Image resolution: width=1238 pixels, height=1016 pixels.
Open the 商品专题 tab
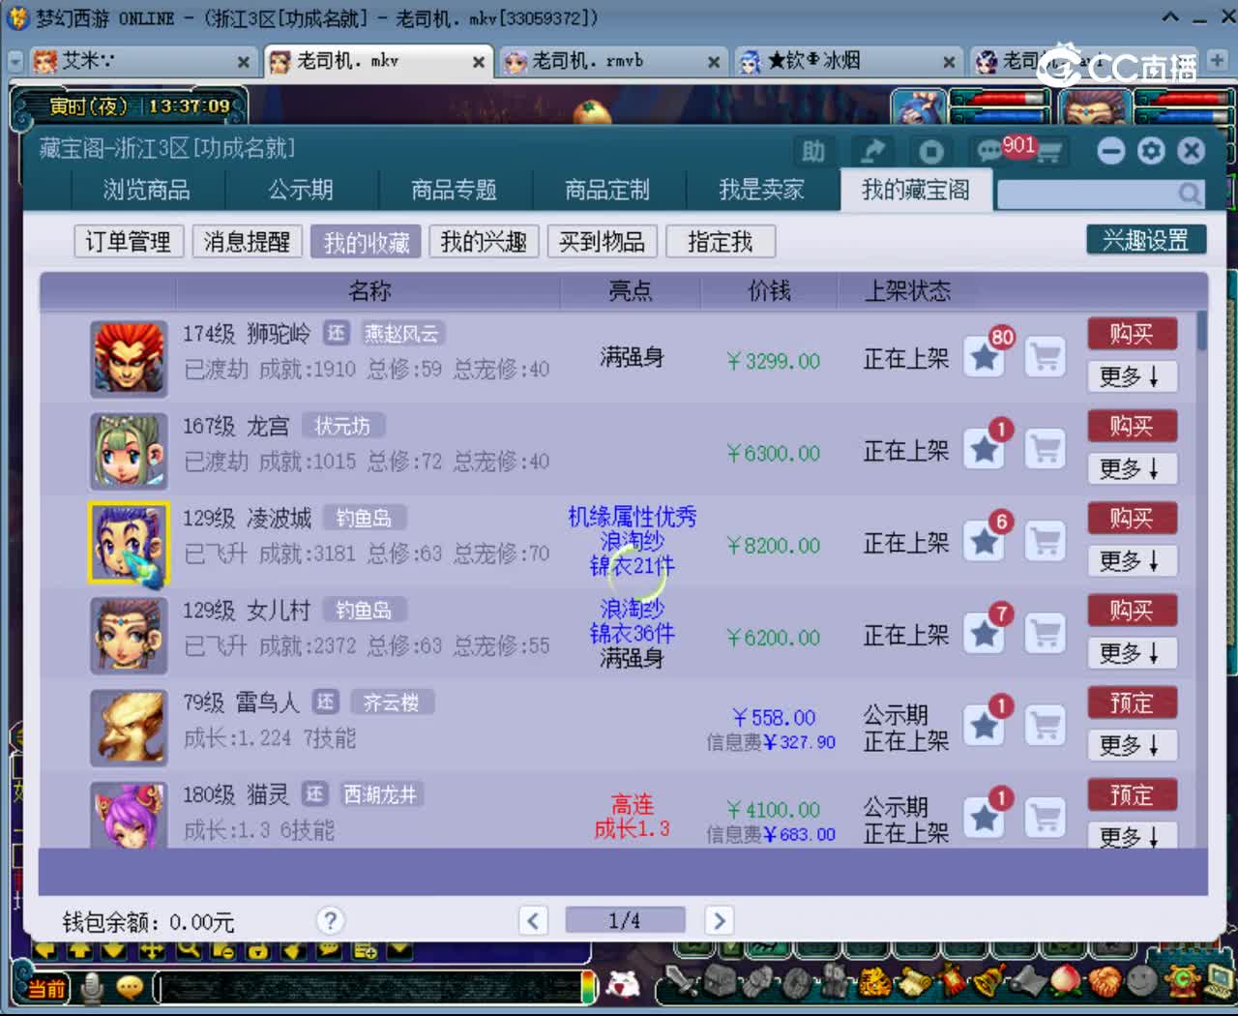click(454, 190)
